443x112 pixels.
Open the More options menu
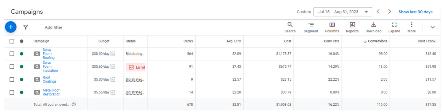(x=412, y=27)
